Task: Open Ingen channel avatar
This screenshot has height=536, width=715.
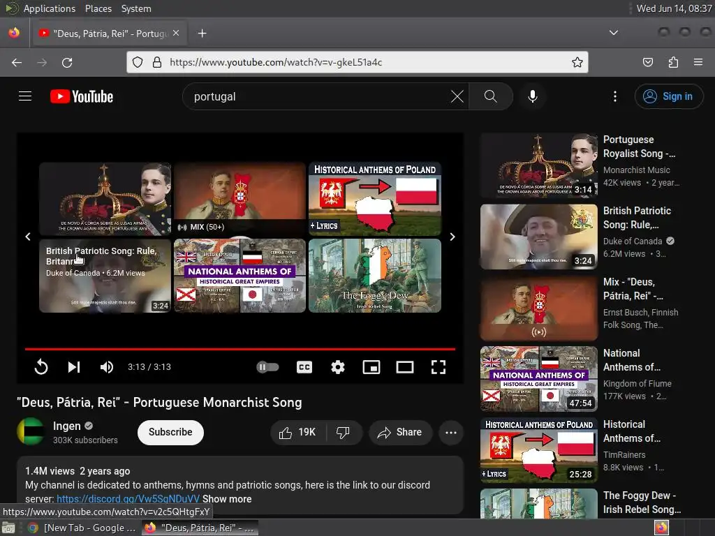Action: click(x=30, y=431)
